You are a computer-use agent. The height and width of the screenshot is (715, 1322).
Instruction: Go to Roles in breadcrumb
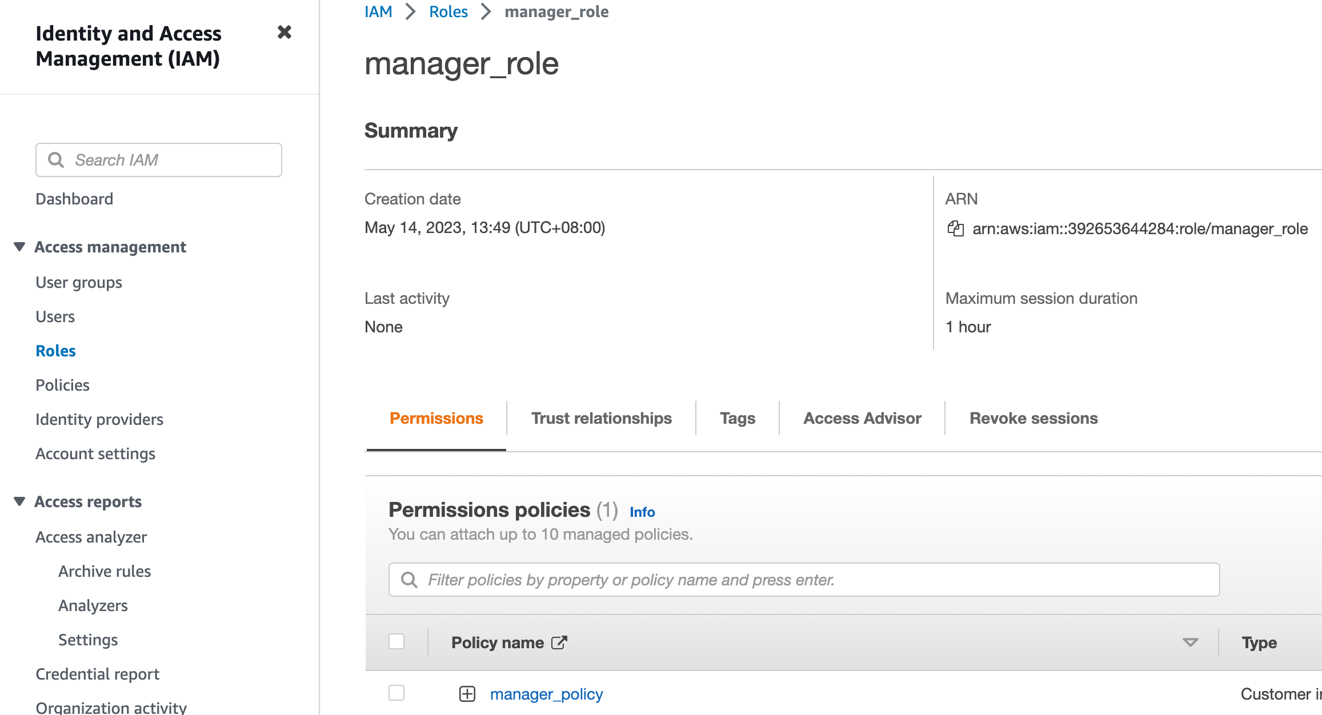(448, 11)
